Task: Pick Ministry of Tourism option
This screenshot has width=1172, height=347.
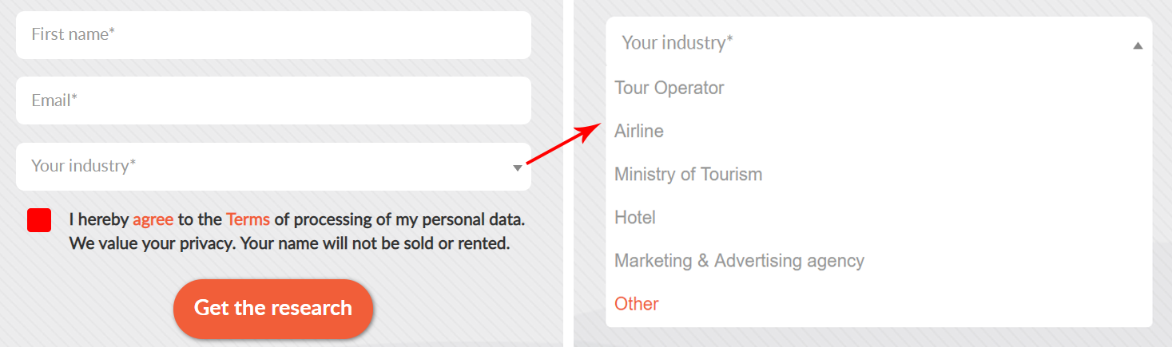Action: (x=688, y=174)
